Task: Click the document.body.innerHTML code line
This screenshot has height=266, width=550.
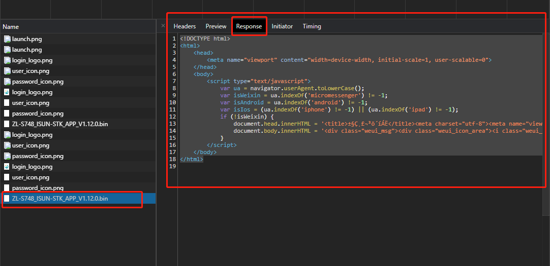Action: click(x=388, y=131)
